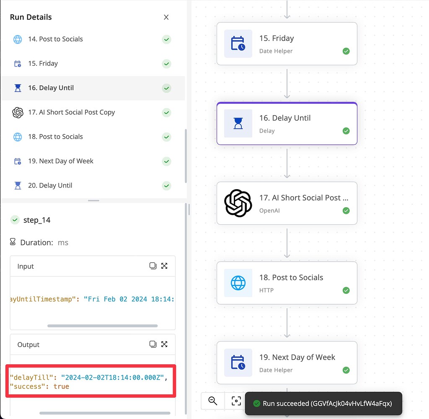Expand the Input panel to fullscreen

pyautogui.click(x=164, y=266)
